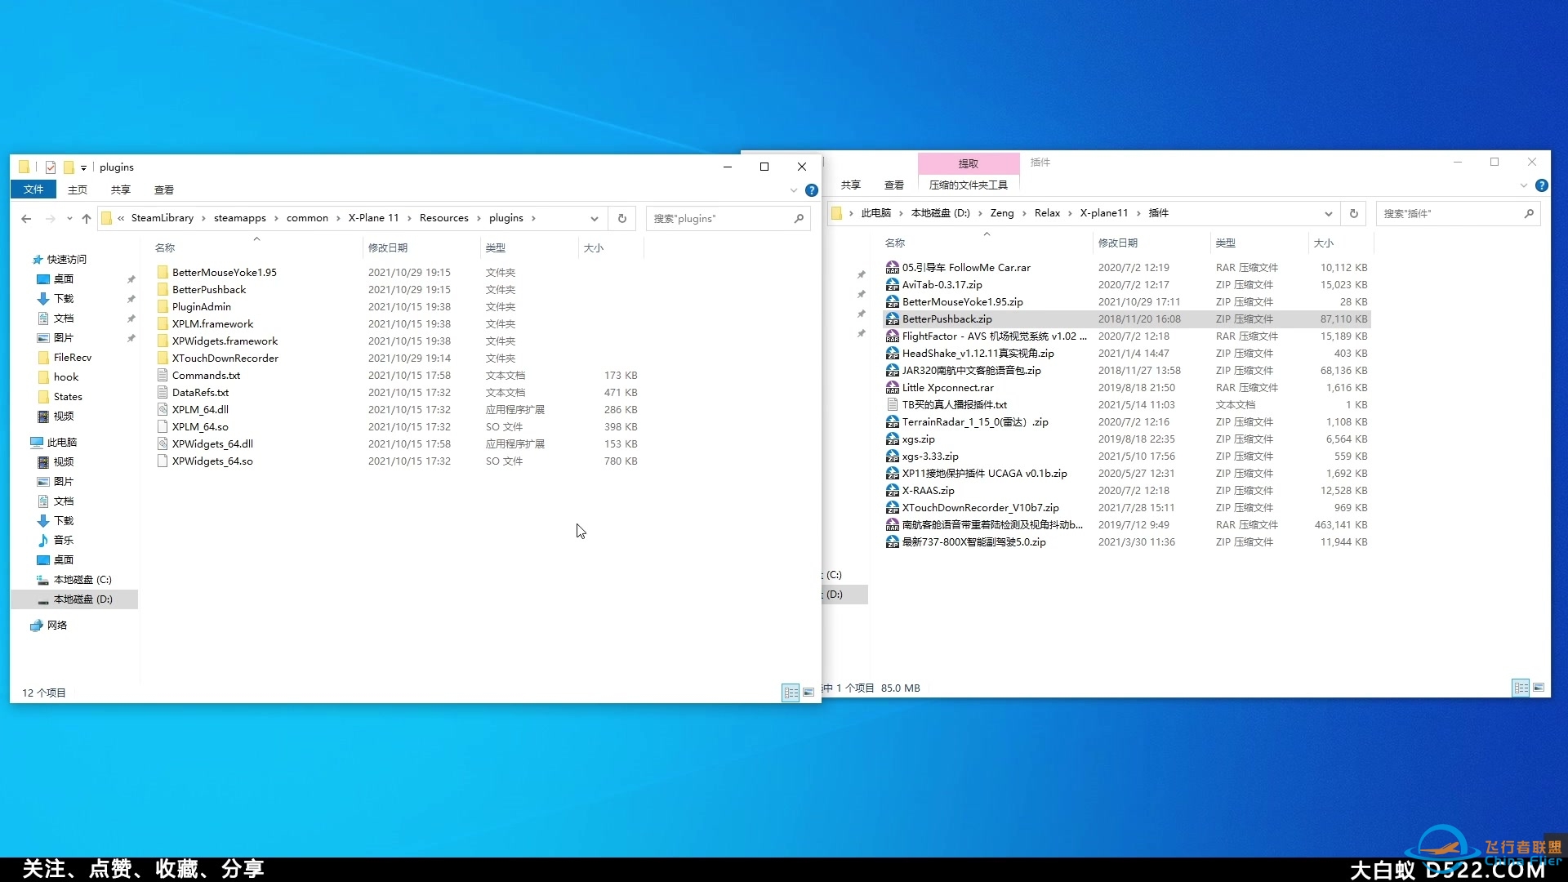The width and height of the screenshot is (1568, 882).
Task: Select the 插件 tab in right panel
Action: coord(1040,162)
